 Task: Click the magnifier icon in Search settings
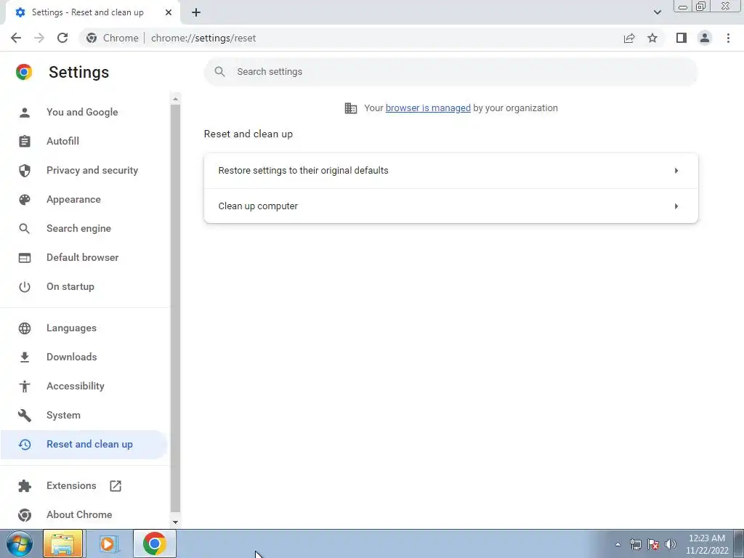219,72
